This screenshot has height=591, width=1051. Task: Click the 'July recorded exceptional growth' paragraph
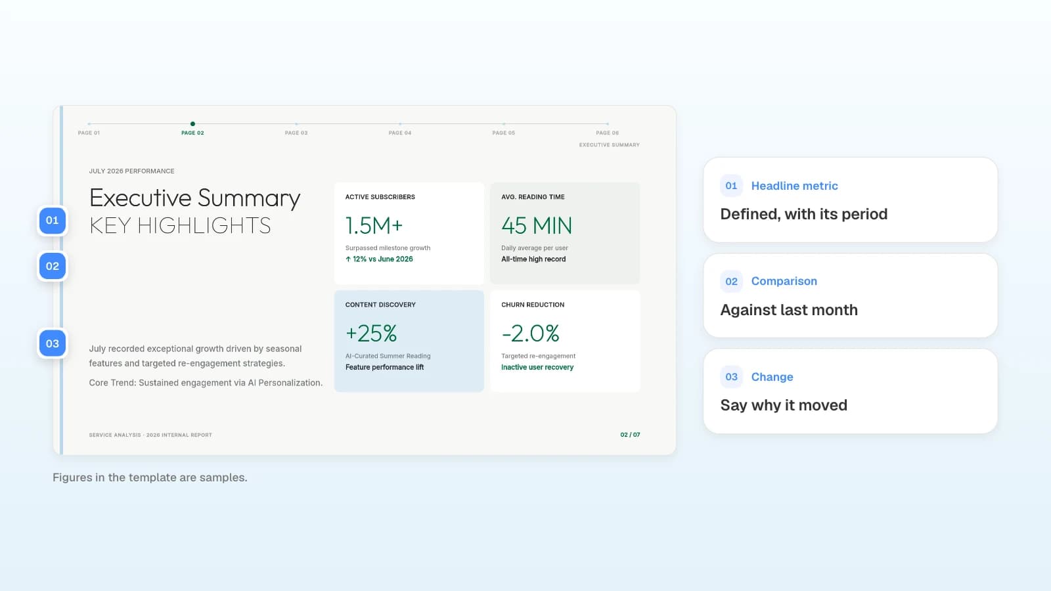tap(195, 356)
